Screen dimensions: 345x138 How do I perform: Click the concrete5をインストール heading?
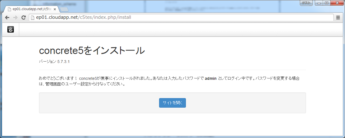point(92,51)
